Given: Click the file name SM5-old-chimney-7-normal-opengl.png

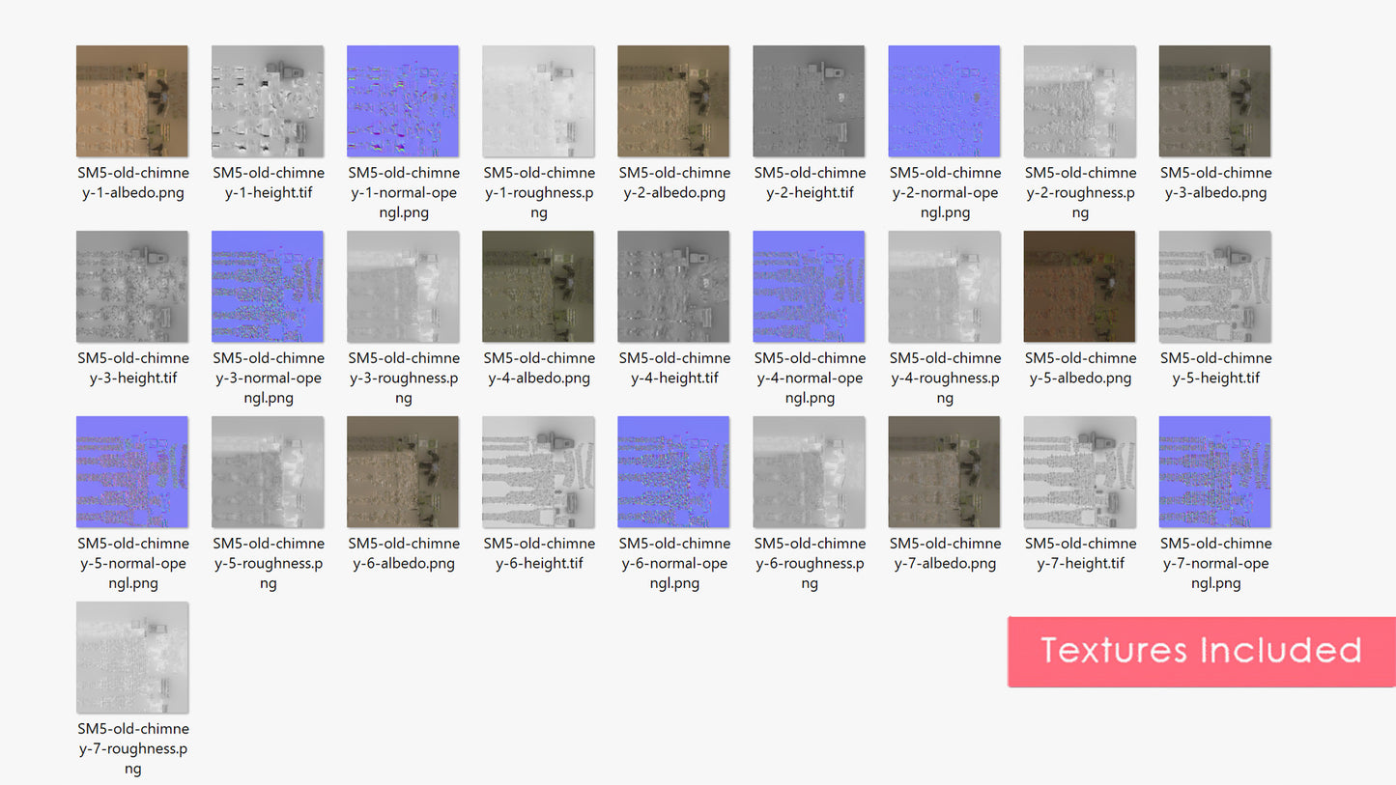Looking at the screenshot, I should click(1215, 563).
